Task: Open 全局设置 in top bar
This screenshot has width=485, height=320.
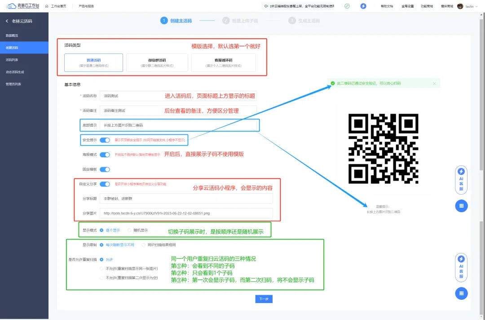Action: point(407,6)
